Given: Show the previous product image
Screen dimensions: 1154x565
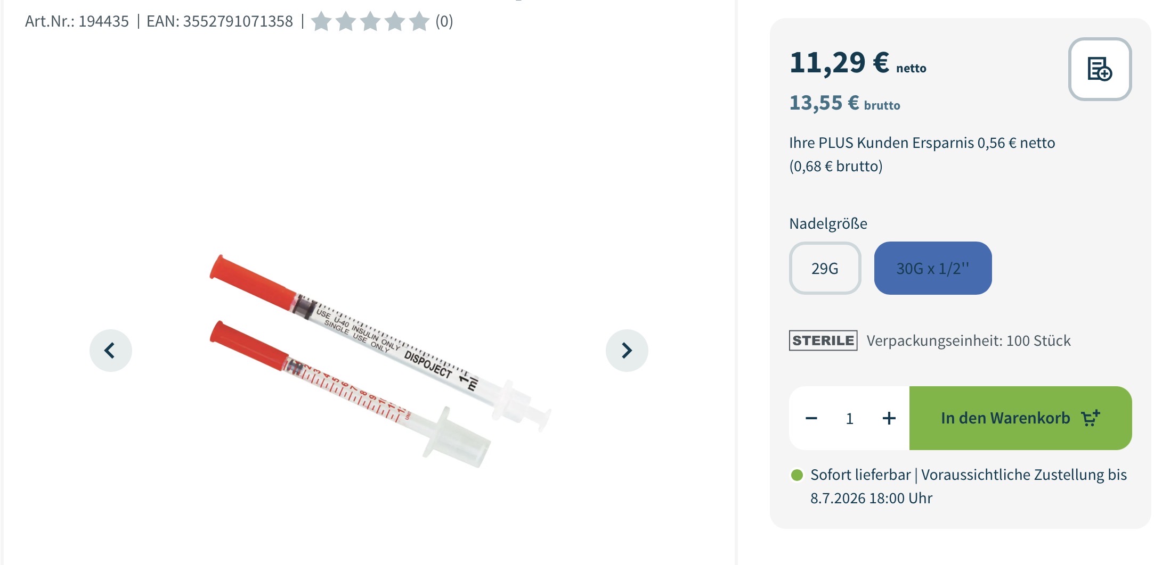Looking at the screenshot, I should pyautogui.click(x=110, y=351).
